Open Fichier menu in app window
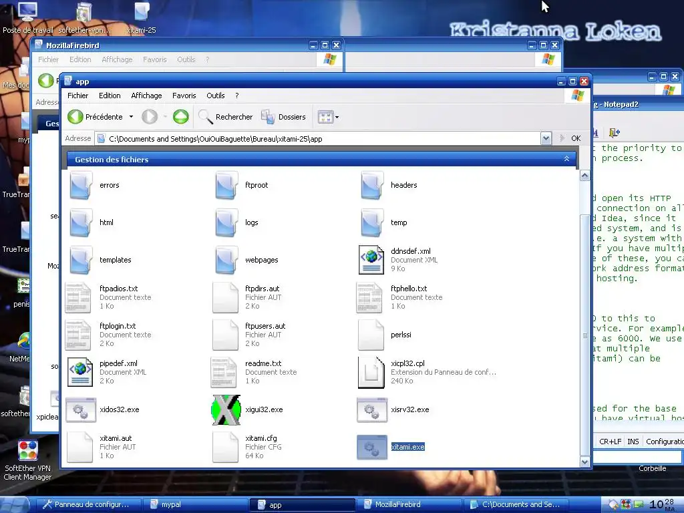684x513 pixels. (x=77, y=96)
